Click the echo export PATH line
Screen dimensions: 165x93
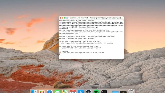tap(87, 43)
